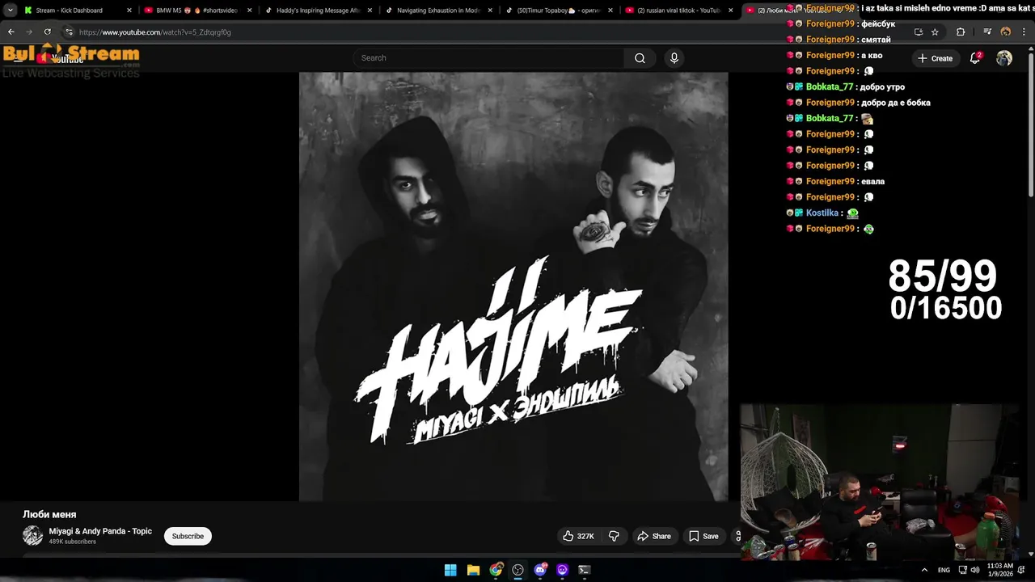The height and width of the screenshot is (582, 1035).
Task: Open the Miyagi & Andy Panda channel avatar
Action: [x=32, y=536]
